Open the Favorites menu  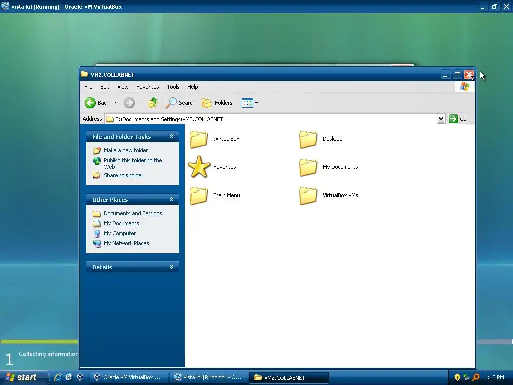tap(148, 87)
